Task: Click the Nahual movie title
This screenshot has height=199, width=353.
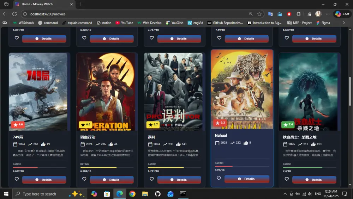Action: coord(221,136)
